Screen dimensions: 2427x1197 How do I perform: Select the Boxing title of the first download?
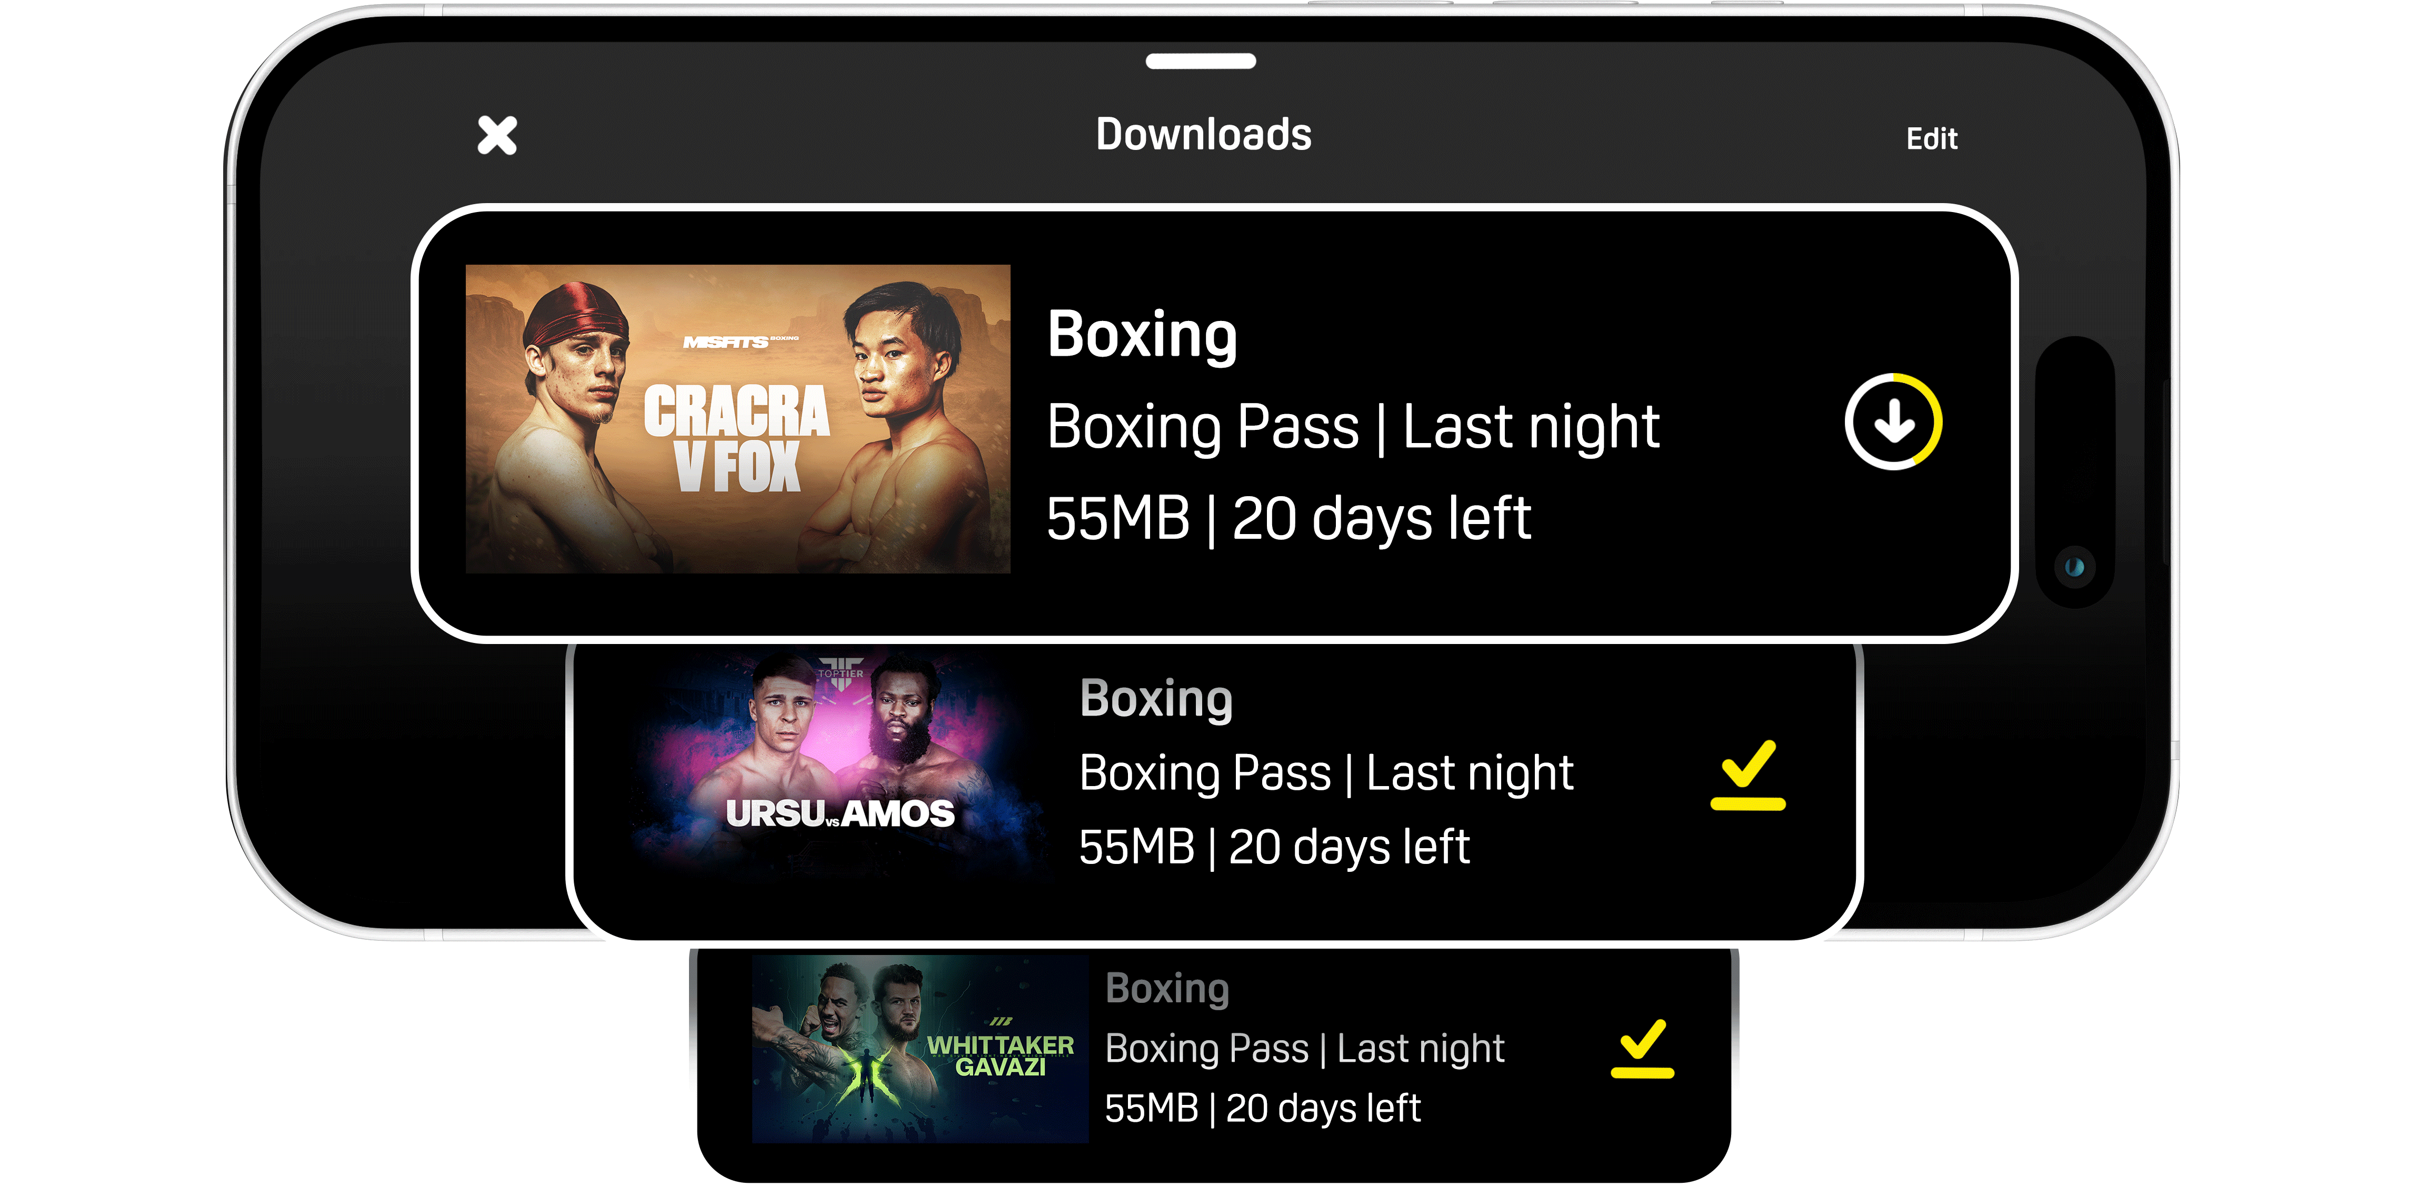point(1142,335)
